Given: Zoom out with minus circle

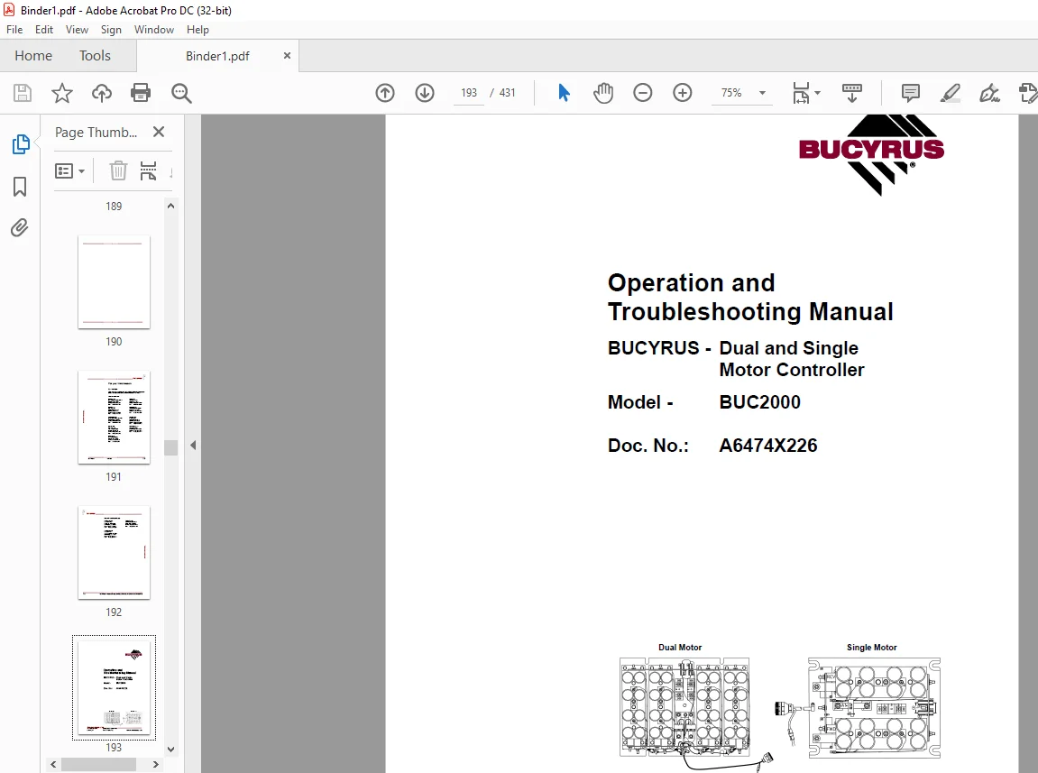Looking at the screenshot, I should [x=642, y=93].
